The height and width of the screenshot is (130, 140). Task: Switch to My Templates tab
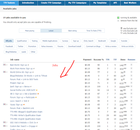(x=100, y=3)
